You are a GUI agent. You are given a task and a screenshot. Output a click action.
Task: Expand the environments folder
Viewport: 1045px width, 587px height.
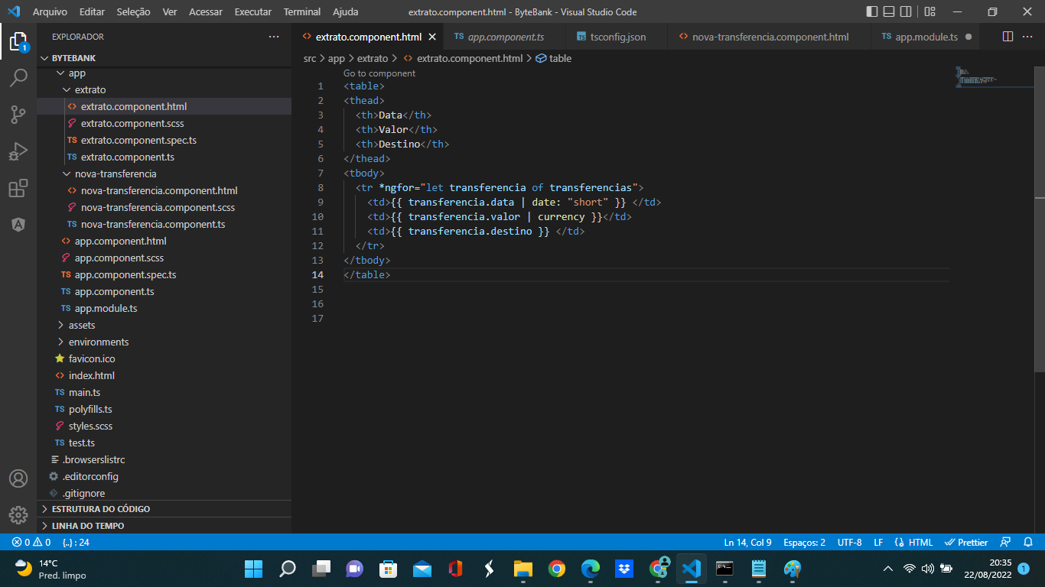tap(164, 342)
